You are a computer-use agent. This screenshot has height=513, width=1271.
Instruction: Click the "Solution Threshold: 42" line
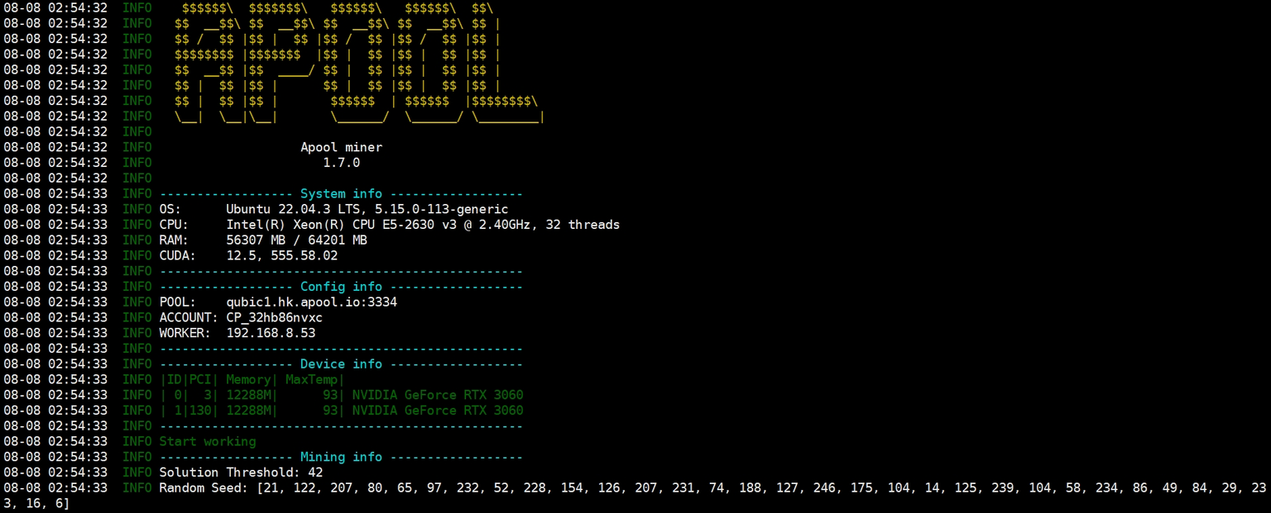pyautogui.click(x=240, y=473)
